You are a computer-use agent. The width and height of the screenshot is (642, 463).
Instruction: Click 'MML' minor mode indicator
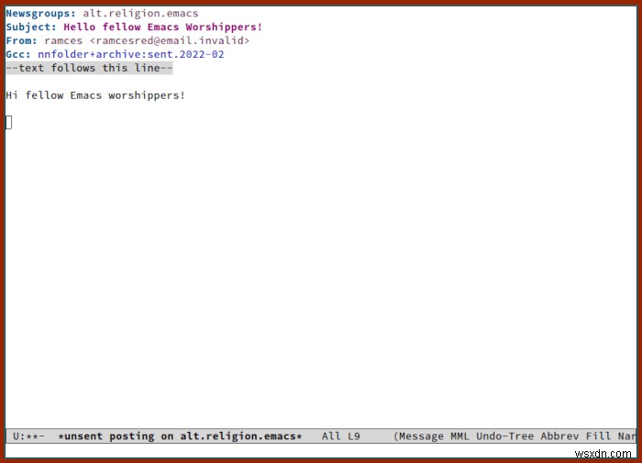459,436
